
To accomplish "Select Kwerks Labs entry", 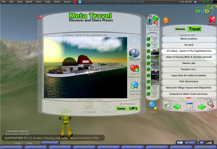I will point(189,63).
